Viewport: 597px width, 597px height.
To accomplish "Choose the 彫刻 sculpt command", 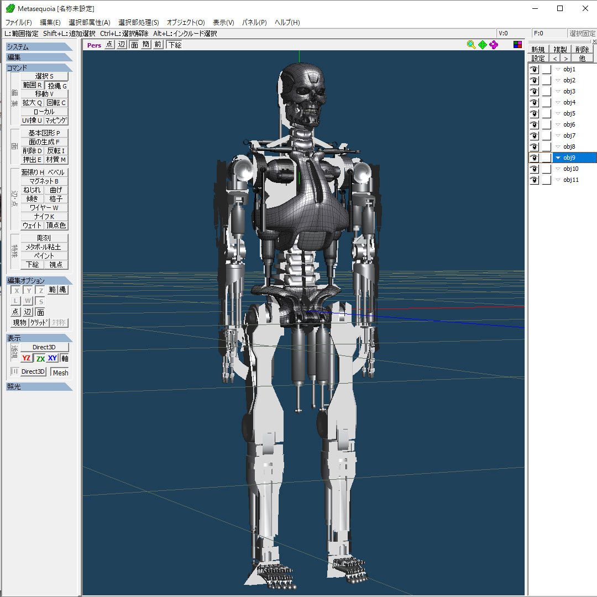I will [x=45, y=238].
